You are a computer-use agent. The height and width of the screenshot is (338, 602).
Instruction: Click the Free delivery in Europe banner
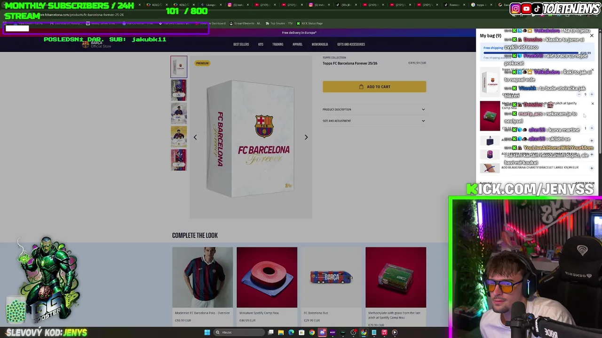coord(299,32)
